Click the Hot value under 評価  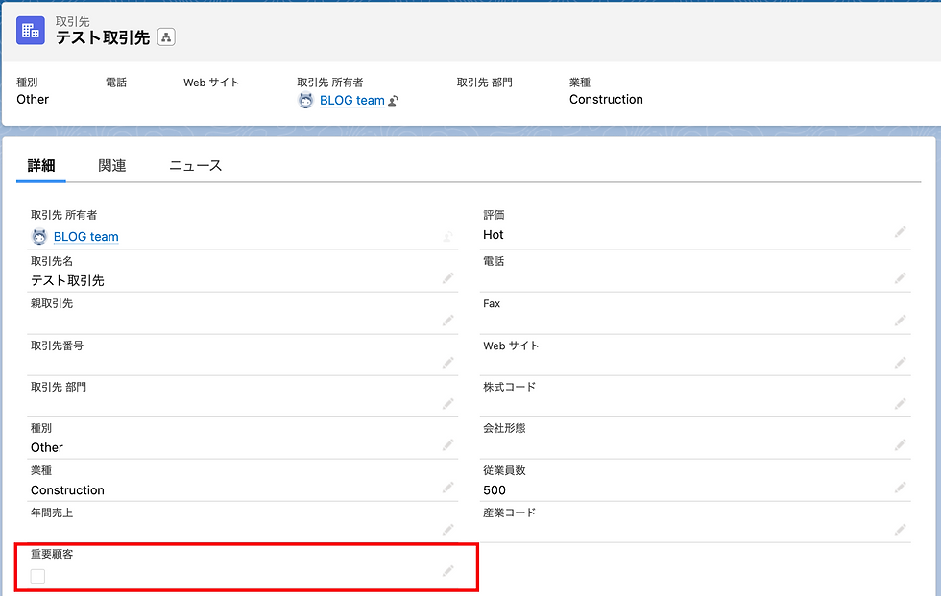pyautogui.click(x=494, y=235)
